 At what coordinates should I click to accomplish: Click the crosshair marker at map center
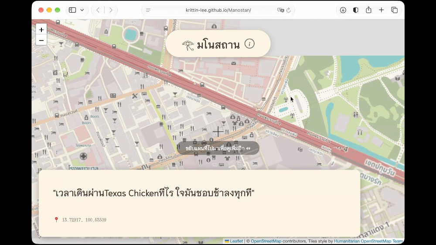(218, 131)
